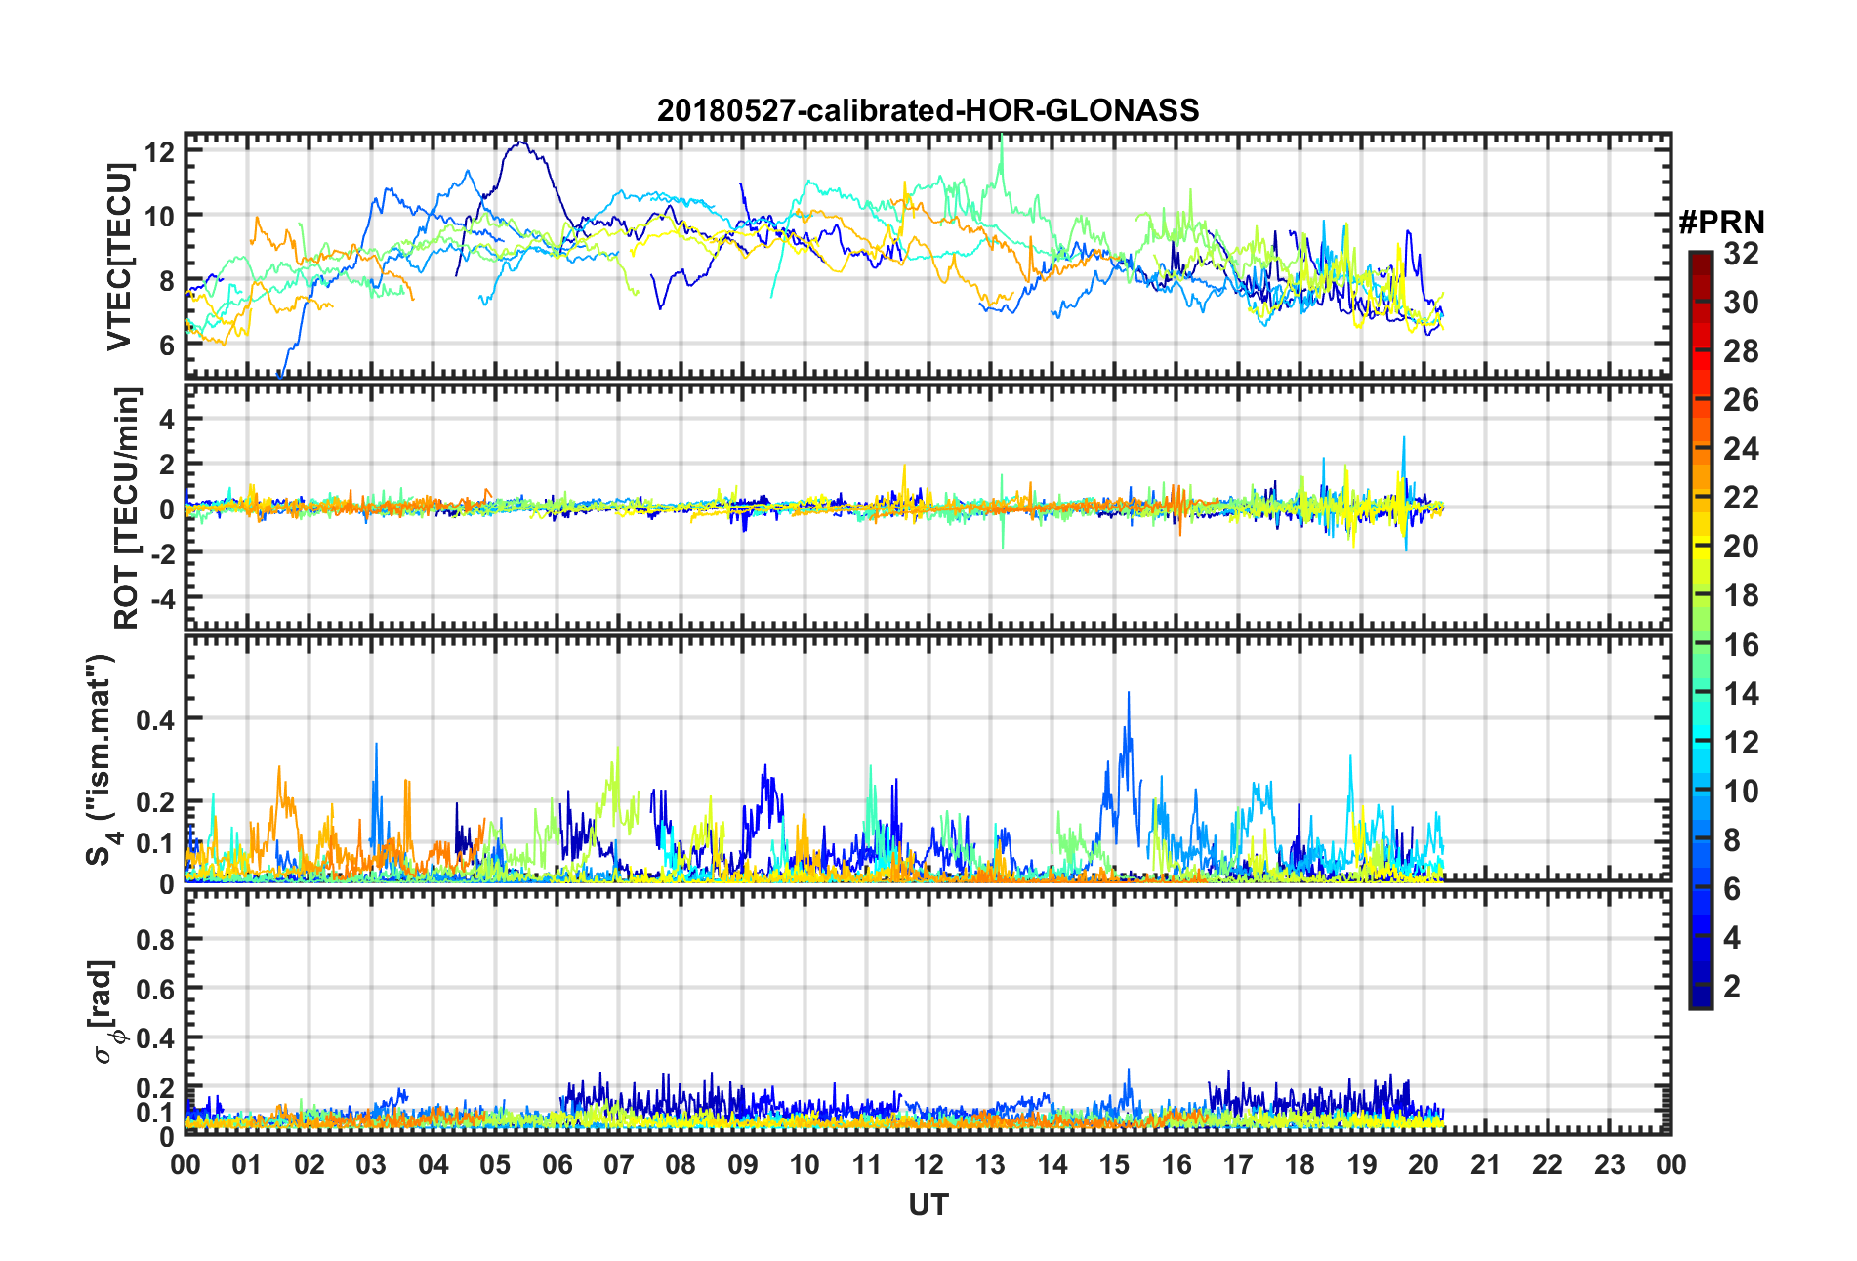Click x-axis tick label 23
1857x1261 pixels.
point(1610,1164)
